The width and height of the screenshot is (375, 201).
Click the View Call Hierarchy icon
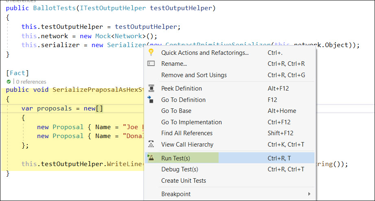tap(151, 144)
